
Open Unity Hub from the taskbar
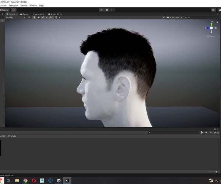click(x=59, y=180)
